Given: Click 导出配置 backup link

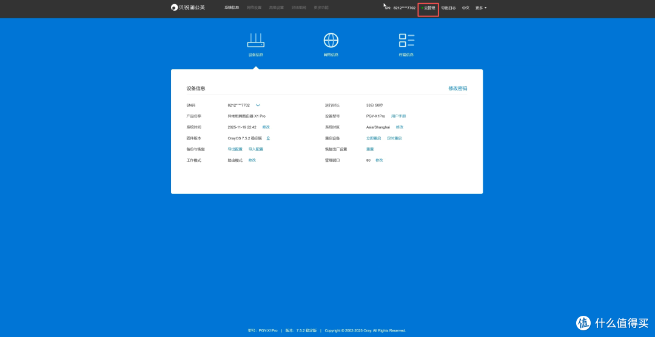Looking at the screenshot, I should coord(235,149).
